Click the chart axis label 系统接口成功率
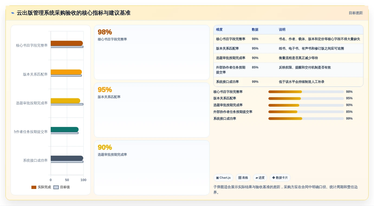Viewport: 374px width, 206px height. click(x=35, y=161)
